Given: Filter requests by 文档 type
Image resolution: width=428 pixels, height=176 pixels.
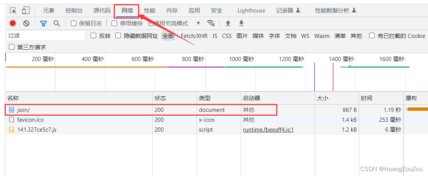Looking at the screenshot, I should point(291,36).
